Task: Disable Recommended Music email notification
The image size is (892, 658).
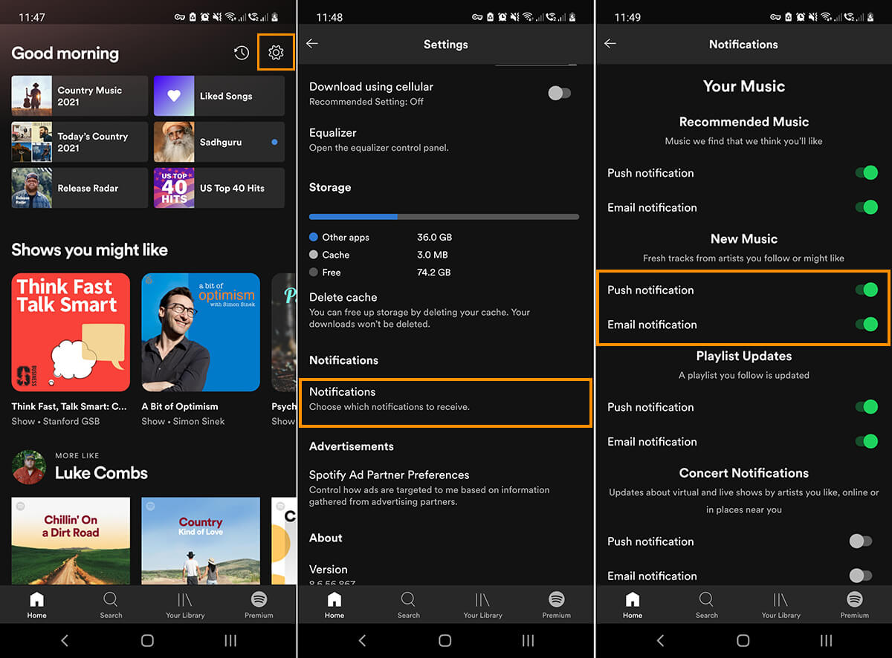Action: click(866, 207)
